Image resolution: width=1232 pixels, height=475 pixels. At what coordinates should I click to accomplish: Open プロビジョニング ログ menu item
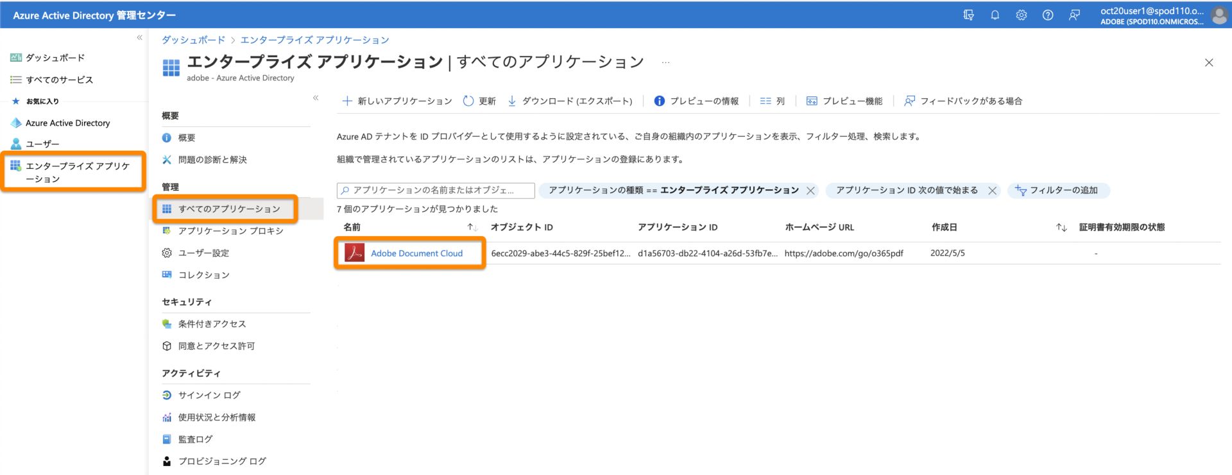[214, 461]
